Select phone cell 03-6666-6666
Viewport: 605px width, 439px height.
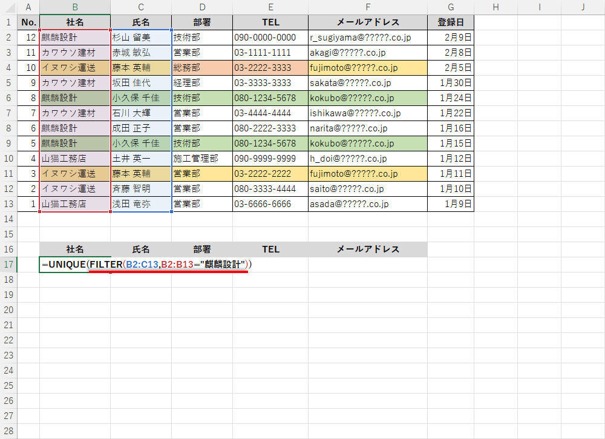click(270, 204)
